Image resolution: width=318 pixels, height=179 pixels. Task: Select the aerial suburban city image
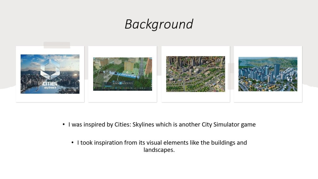coord(195,74)
